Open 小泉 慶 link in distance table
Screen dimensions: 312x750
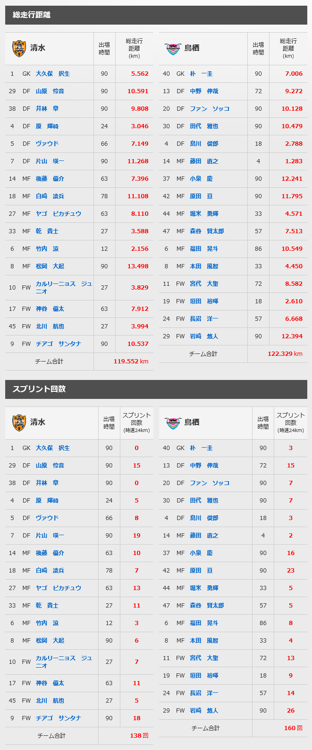[x=201, y=179]
